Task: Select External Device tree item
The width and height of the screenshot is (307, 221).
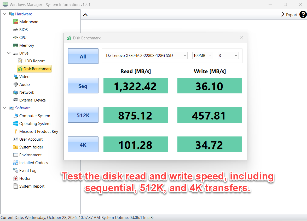Action: [32, 100]
